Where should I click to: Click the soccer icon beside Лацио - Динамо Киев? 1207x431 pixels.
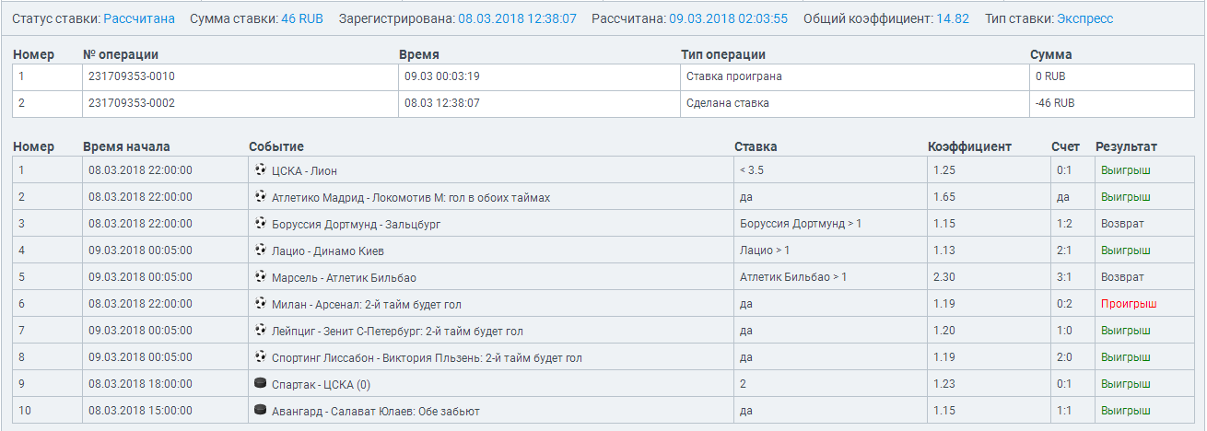260,250
